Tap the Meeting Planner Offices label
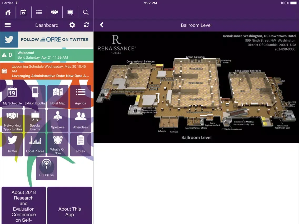The image size is (299, 224). (196, 128)
